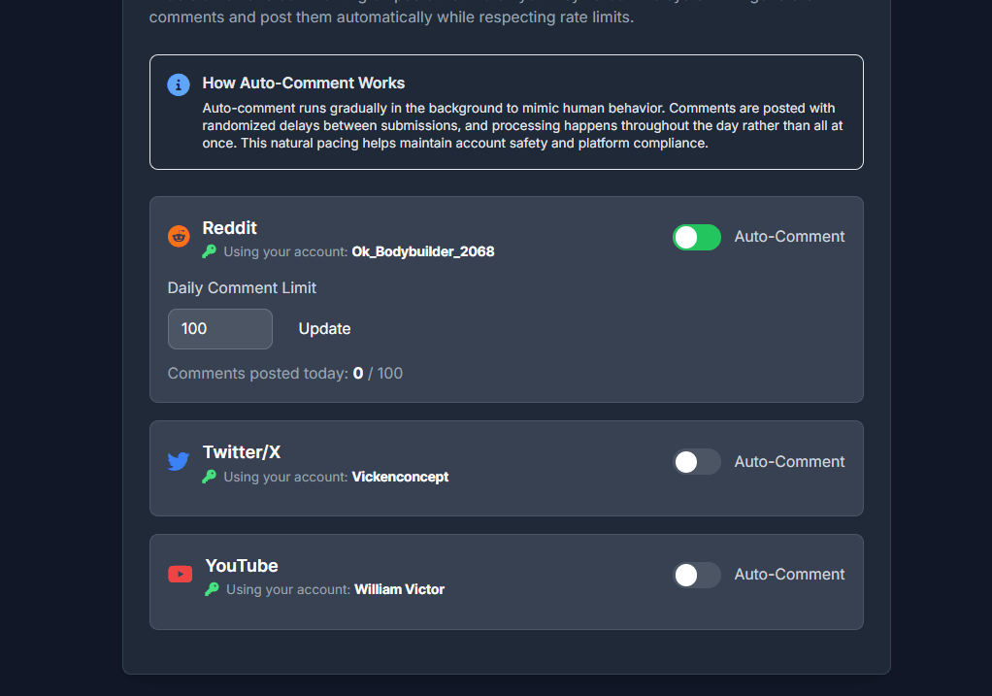
Task: Disable Reddit Auto-Comment toggle
Action: point(697,237)
